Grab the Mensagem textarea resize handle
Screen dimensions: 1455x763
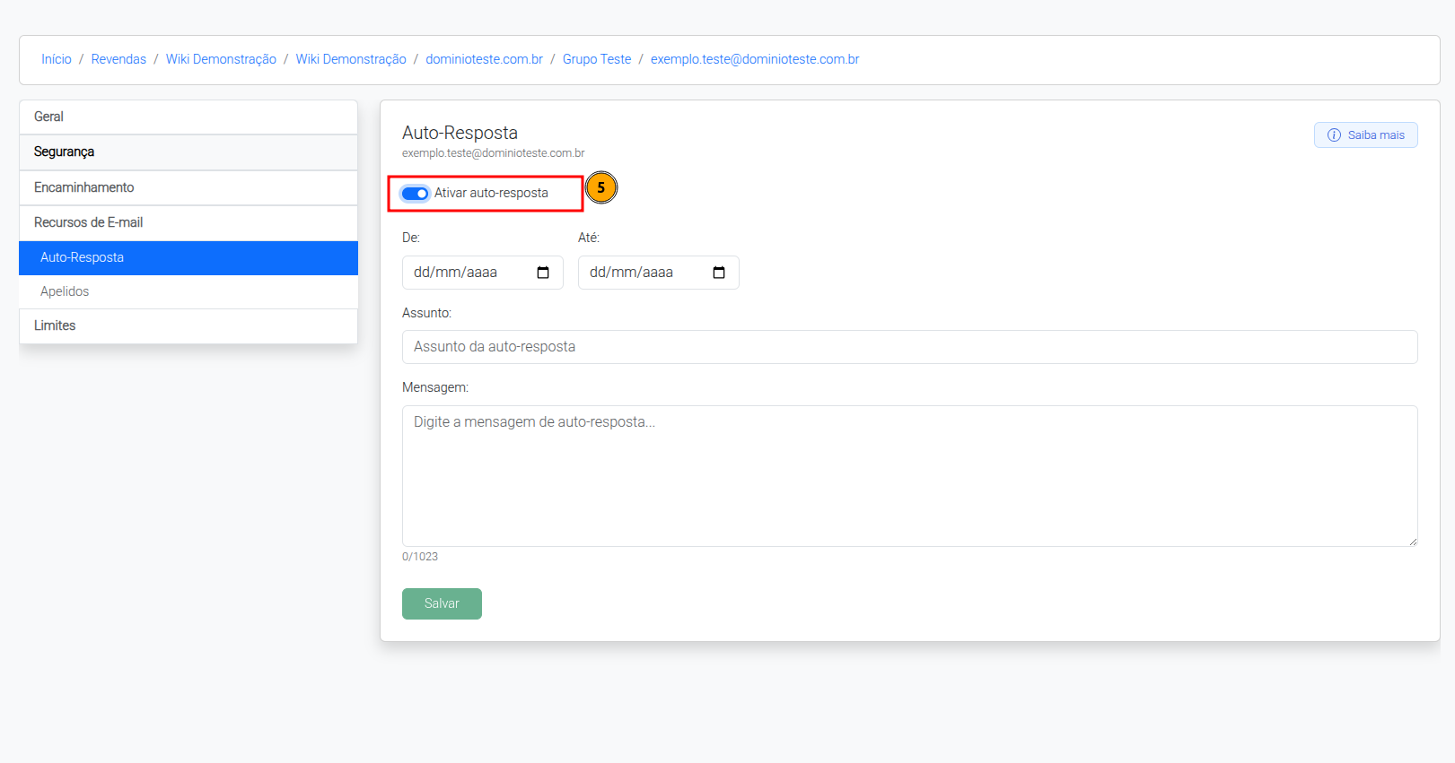(x=1412, y=541)
